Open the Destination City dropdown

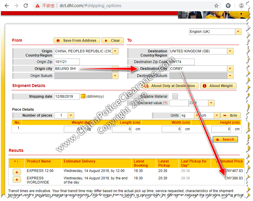pyautogui.click(x=230, y=69)
